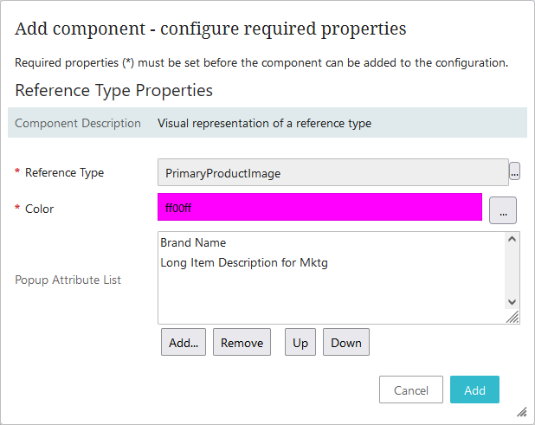Click the attribute list scroll-up arrow
The width and height of the screenshot is (535, 425).
click(512, 241)
